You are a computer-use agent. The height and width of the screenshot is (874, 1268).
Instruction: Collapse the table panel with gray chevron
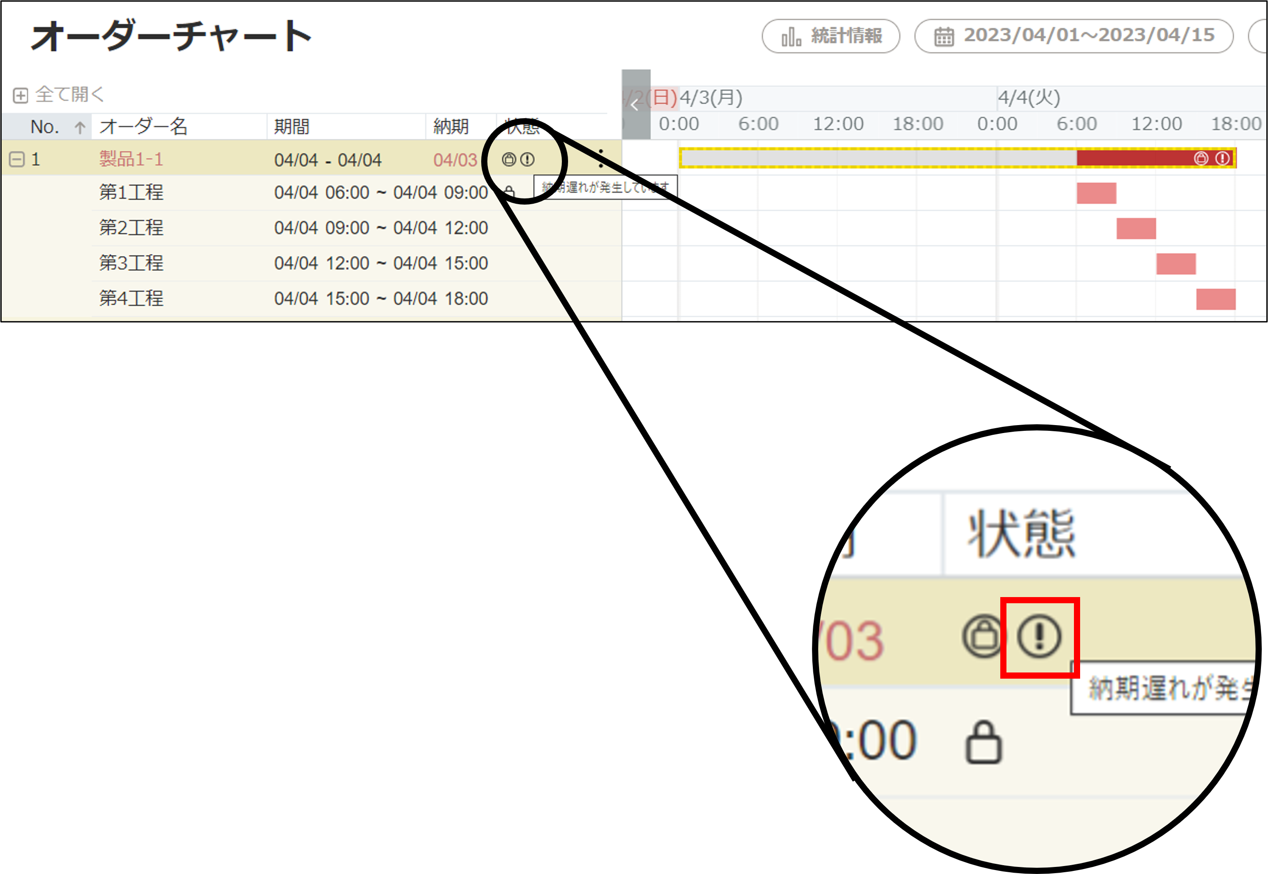pos(636,104)
